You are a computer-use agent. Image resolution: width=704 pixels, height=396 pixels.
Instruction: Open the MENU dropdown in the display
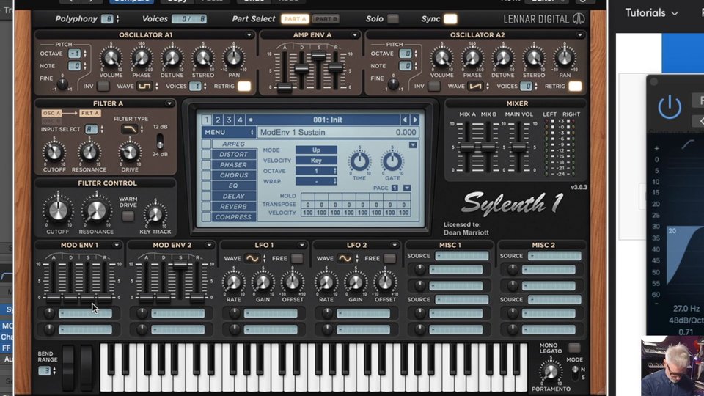tap(229, 133)
